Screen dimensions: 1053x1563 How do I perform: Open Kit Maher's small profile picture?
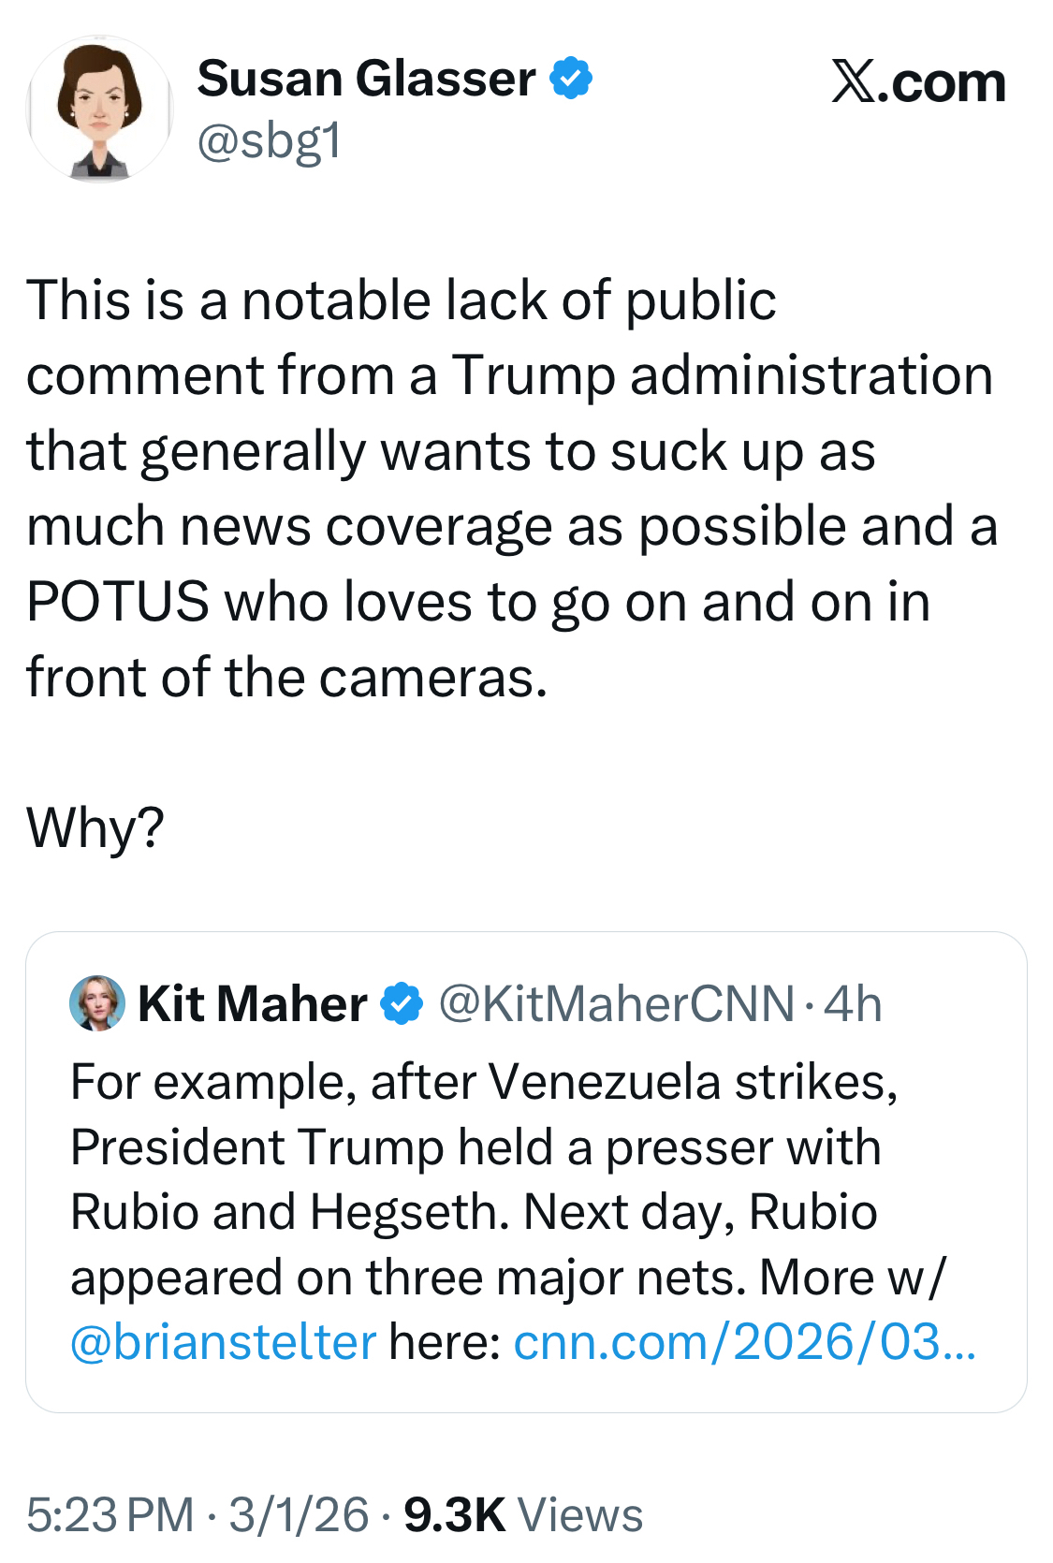(97, 1003)
